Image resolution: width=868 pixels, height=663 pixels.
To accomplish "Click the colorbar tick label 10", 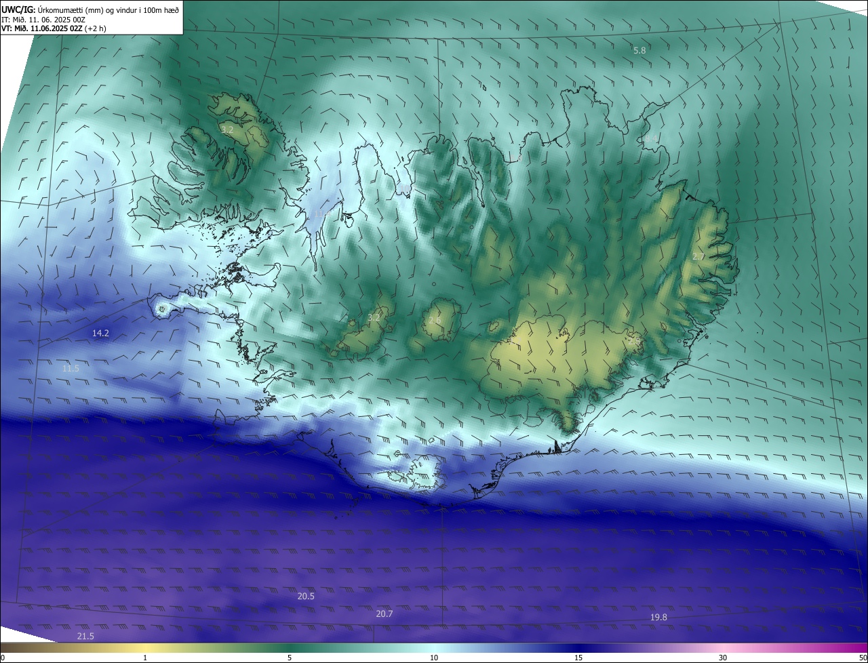I will click(434, 658).
